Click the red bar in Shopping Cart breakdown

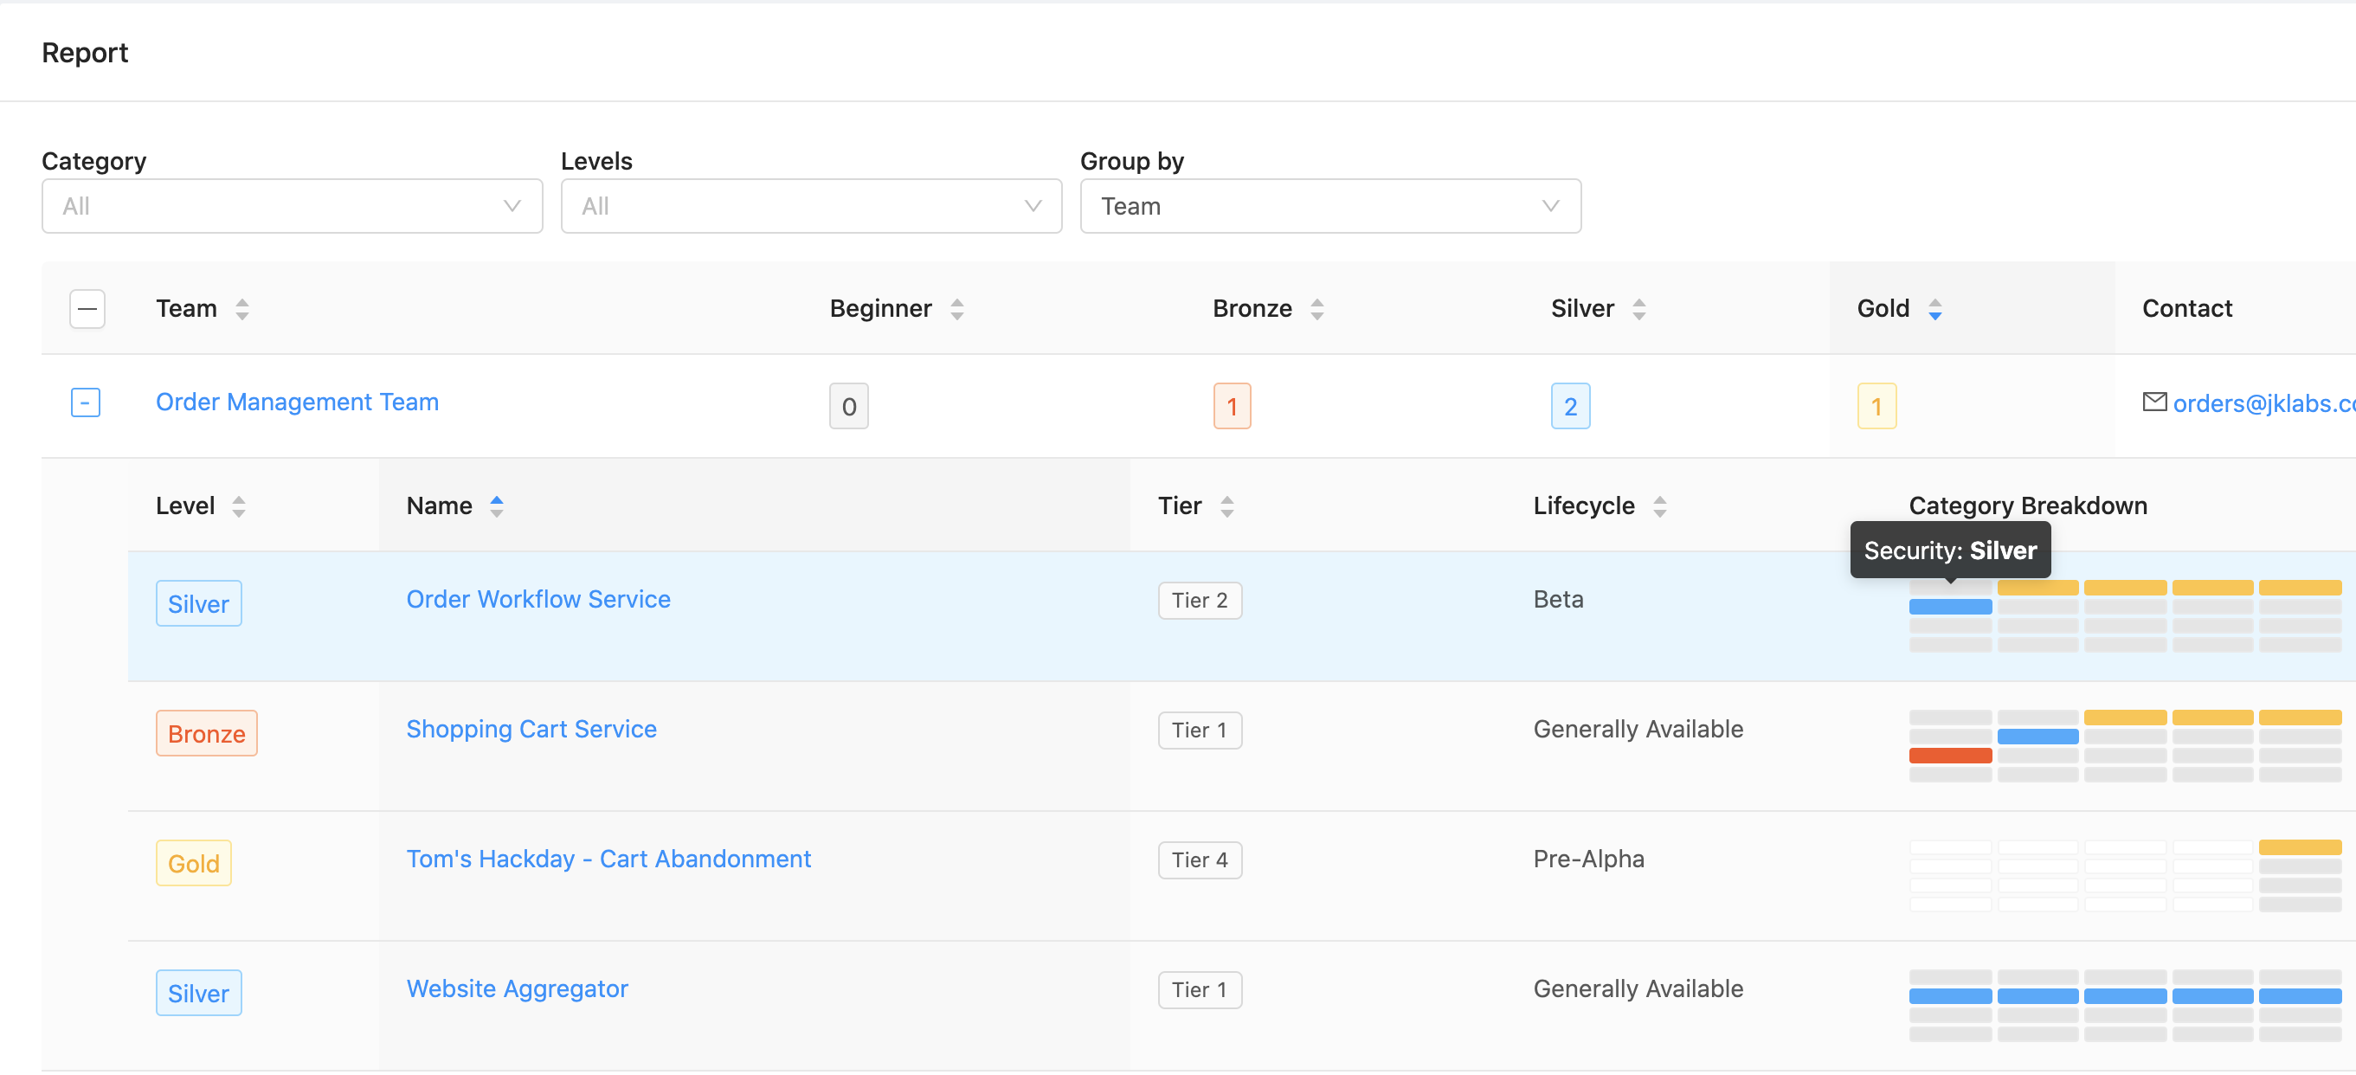point(1950,756)
